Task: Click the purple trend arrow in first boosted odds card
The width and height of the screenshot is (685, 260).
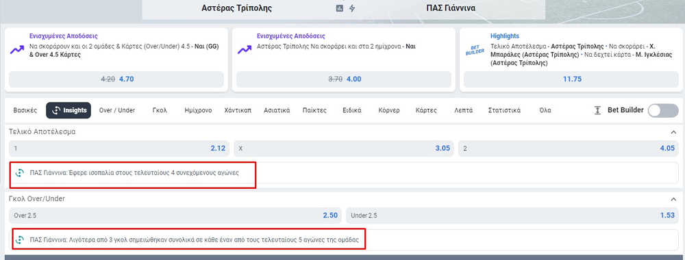Action: [x=17, y=50]
